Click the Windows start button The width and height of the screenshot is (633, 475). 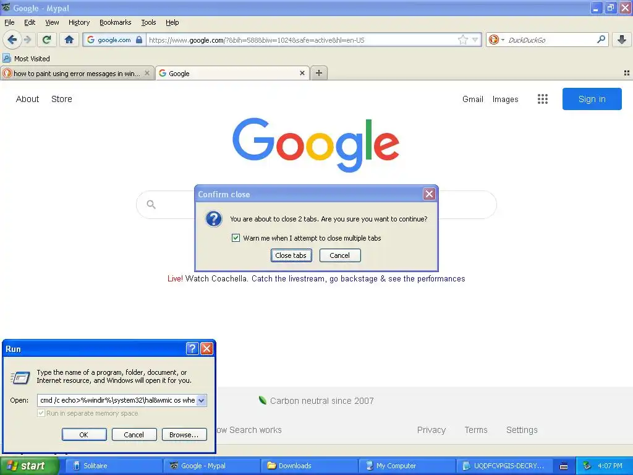[x=29, y=466]
